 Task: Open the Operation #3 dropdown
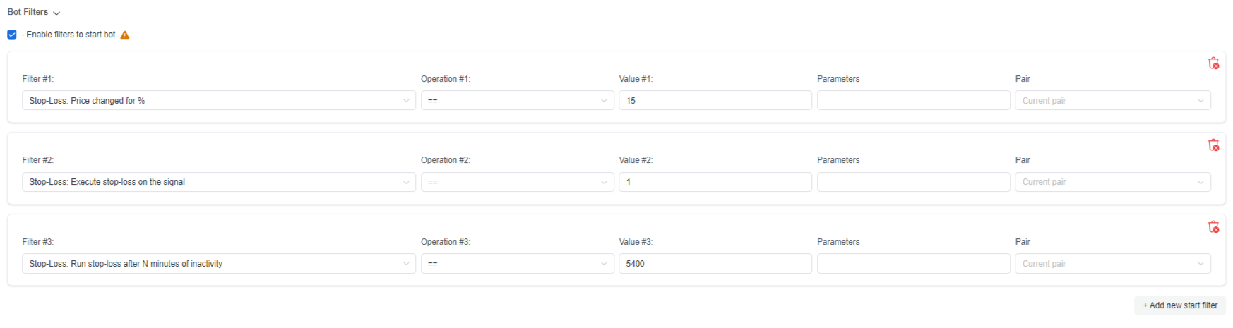(x=517, y=264)
